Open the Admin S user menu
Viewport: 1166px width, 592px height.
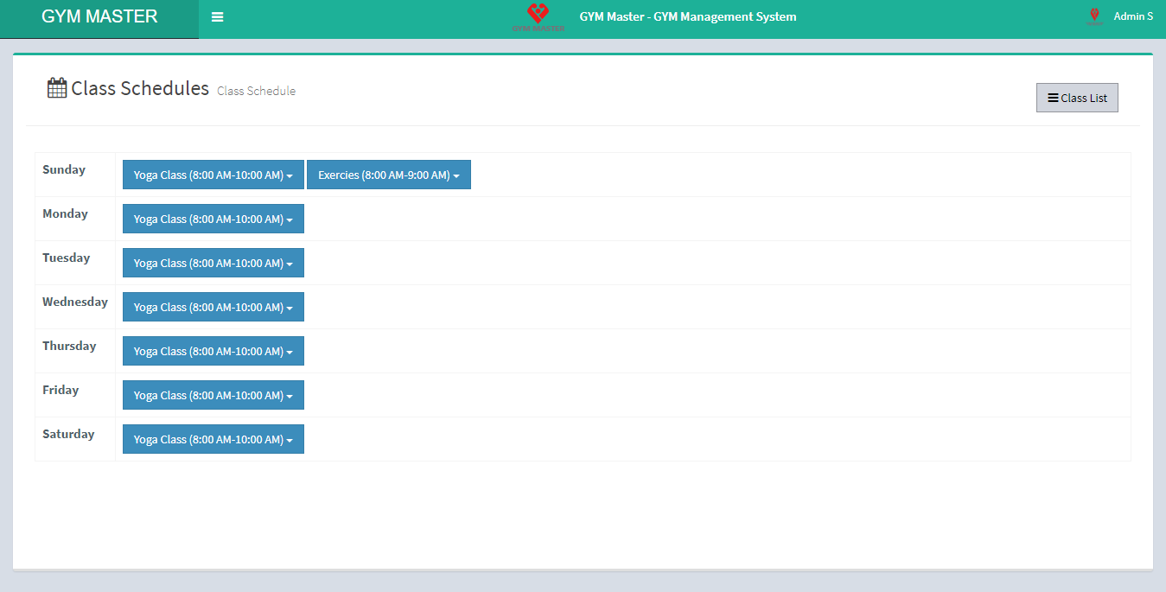[x=1132, y=16]
